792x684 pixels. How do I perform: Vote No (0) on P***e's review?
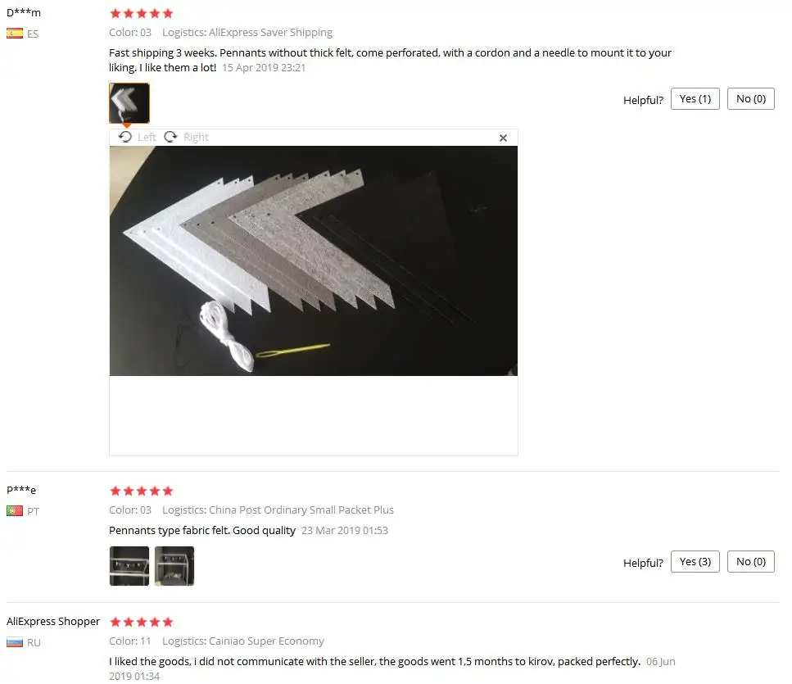751,562
